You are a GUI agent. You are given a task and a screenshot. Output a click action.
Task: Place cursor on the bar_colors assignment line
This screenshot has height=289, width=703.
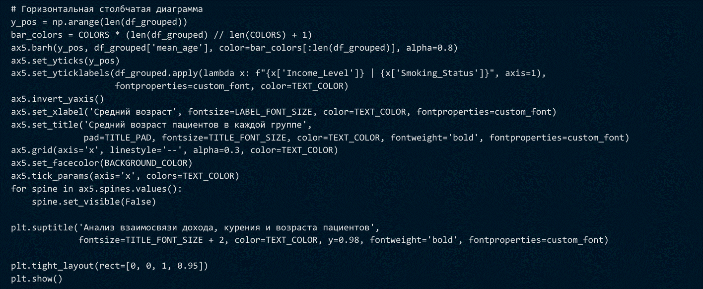tap(161, 35)
